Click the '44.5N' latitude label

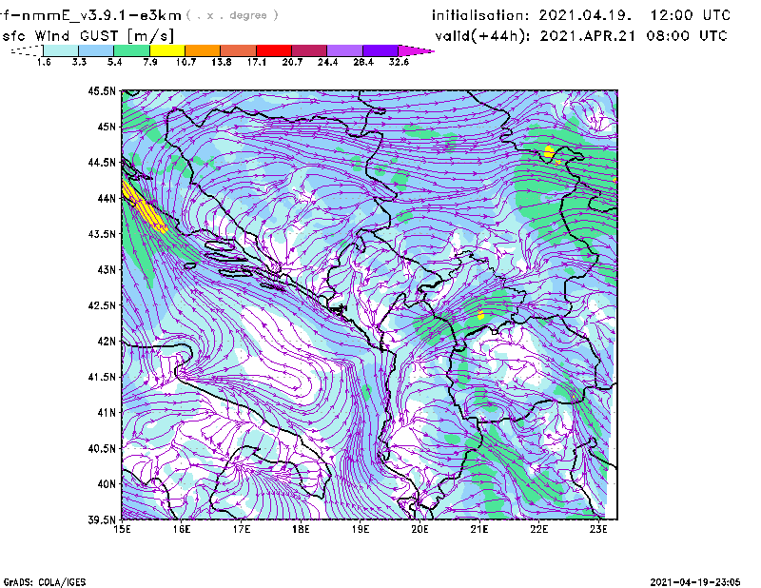(x=102, y=162)
